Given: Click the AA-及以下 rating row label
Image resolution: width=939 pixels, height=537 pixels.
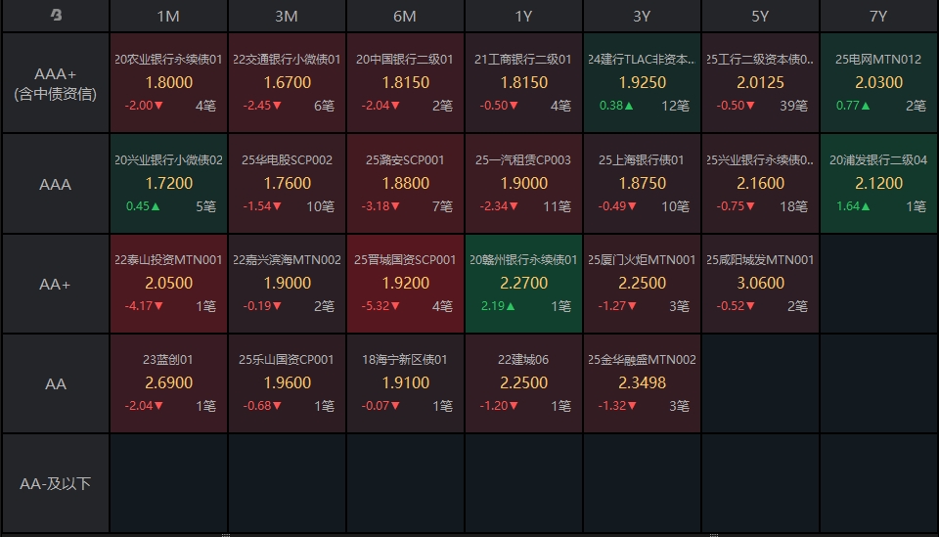Looking at the screenshot, I should pos(55,483).
